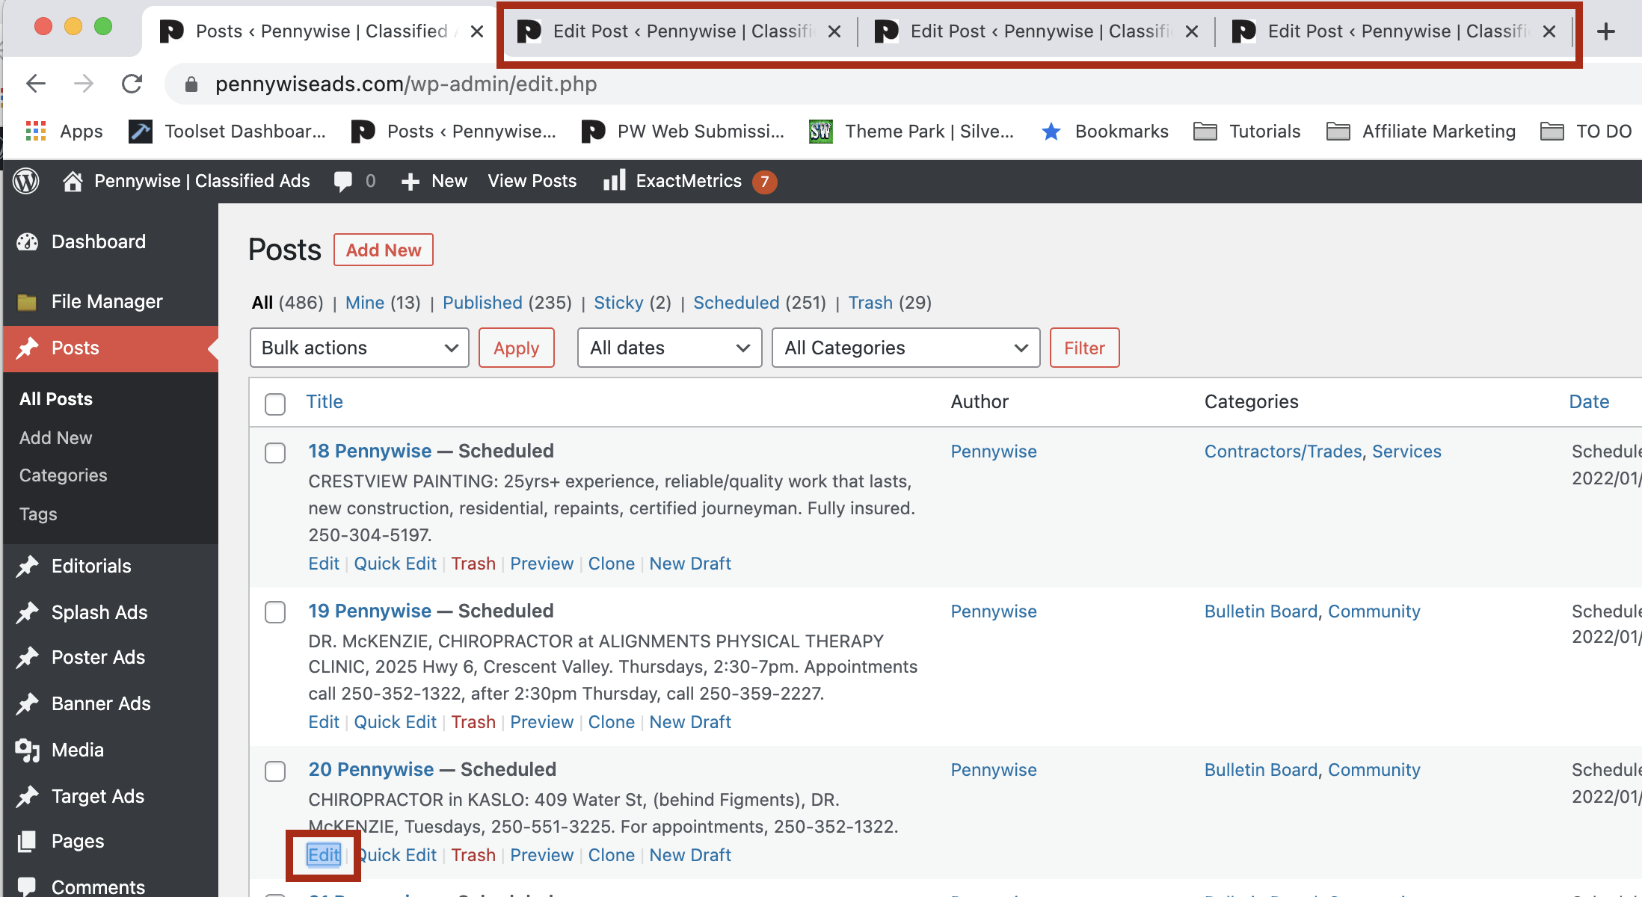Sort posts by Date column header

coord(1589,401)
